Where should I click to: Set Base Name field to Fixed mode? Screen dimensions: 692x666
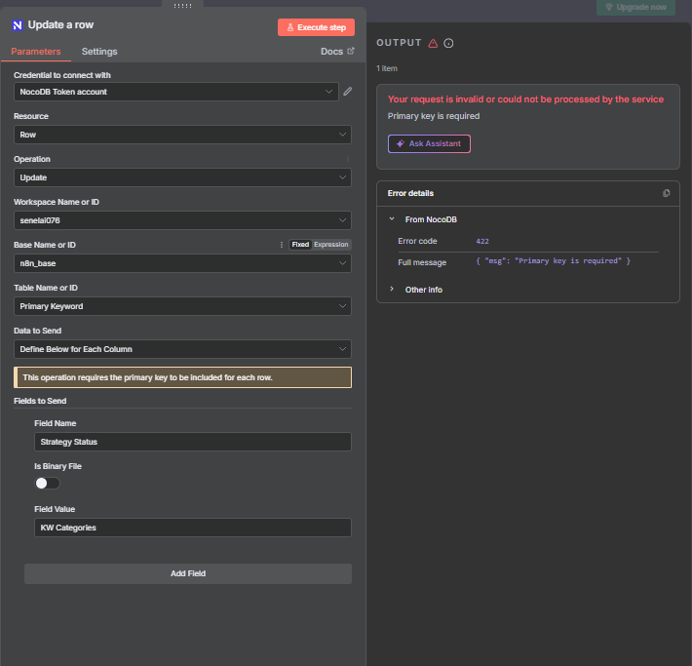click(x=300, y=245)
